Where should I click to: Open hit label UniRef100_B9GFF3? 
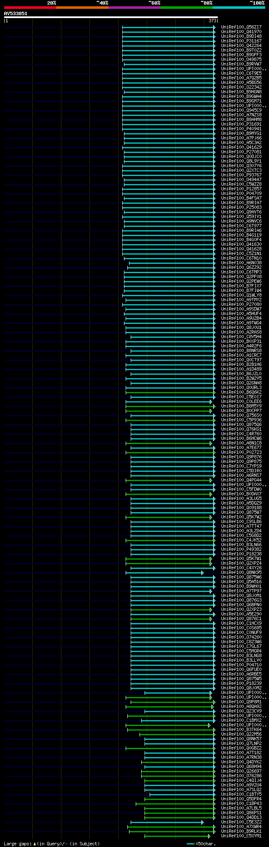click(241, 55)
